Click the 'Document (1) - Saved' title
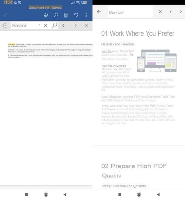This screenshot has width=185, height=199. point(45,8)
